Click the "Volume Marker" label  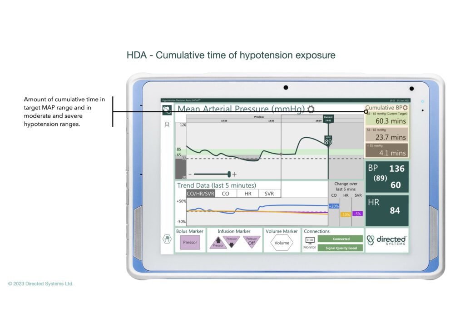click(x=282, y=231)
